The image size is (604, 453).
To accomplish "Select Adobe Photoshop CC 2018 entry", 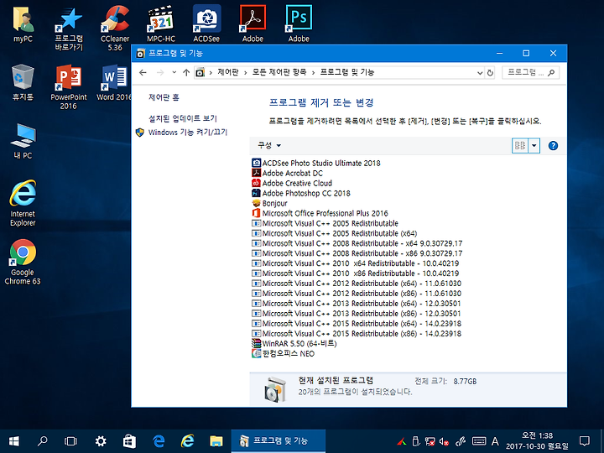I will click(x=301, y=194).
